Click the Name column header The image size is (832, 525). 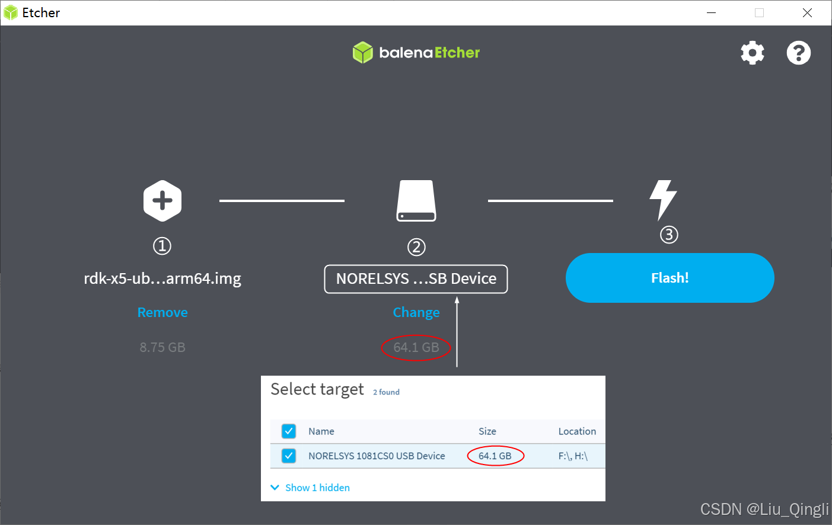321,431
